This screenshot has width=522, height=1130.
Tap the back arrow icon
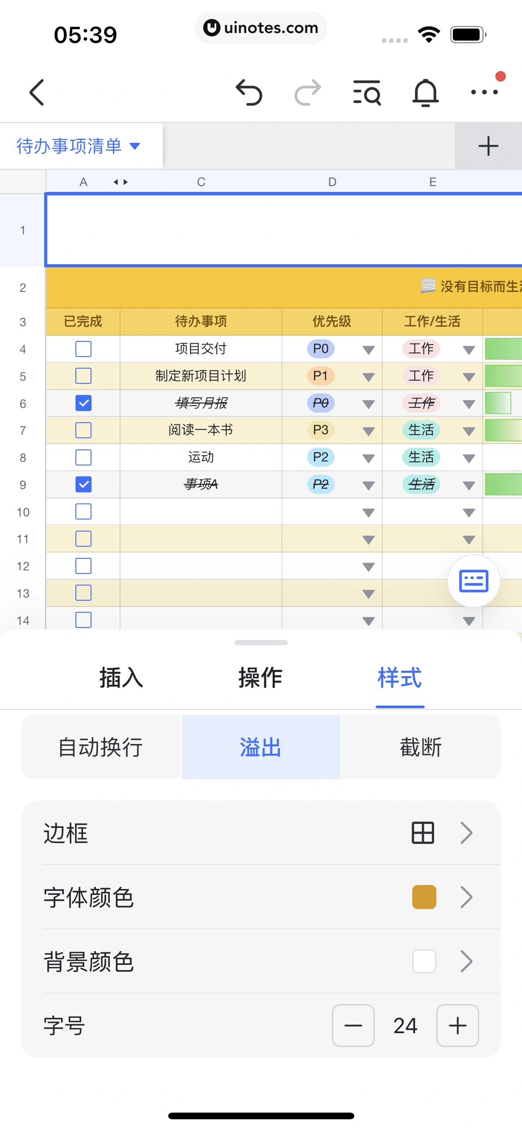pyautogui.click(x=37, y=92)
